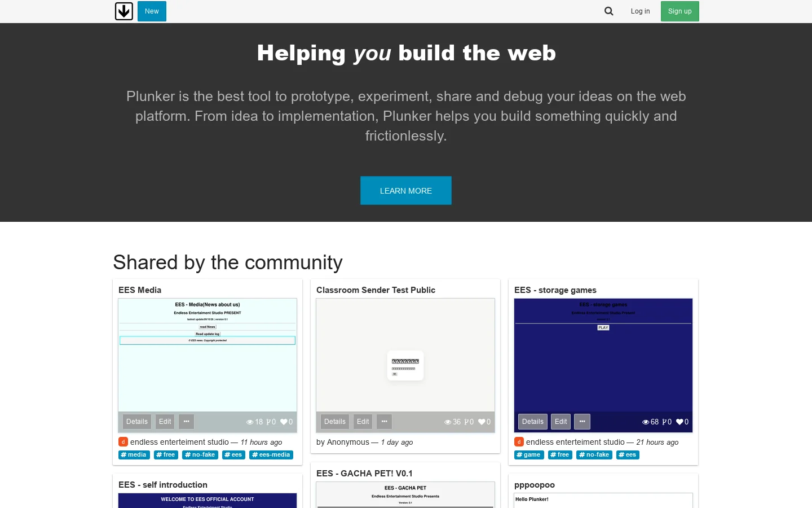Open more options on EES Media card
The image size is (812, 508).
[187, 422]
